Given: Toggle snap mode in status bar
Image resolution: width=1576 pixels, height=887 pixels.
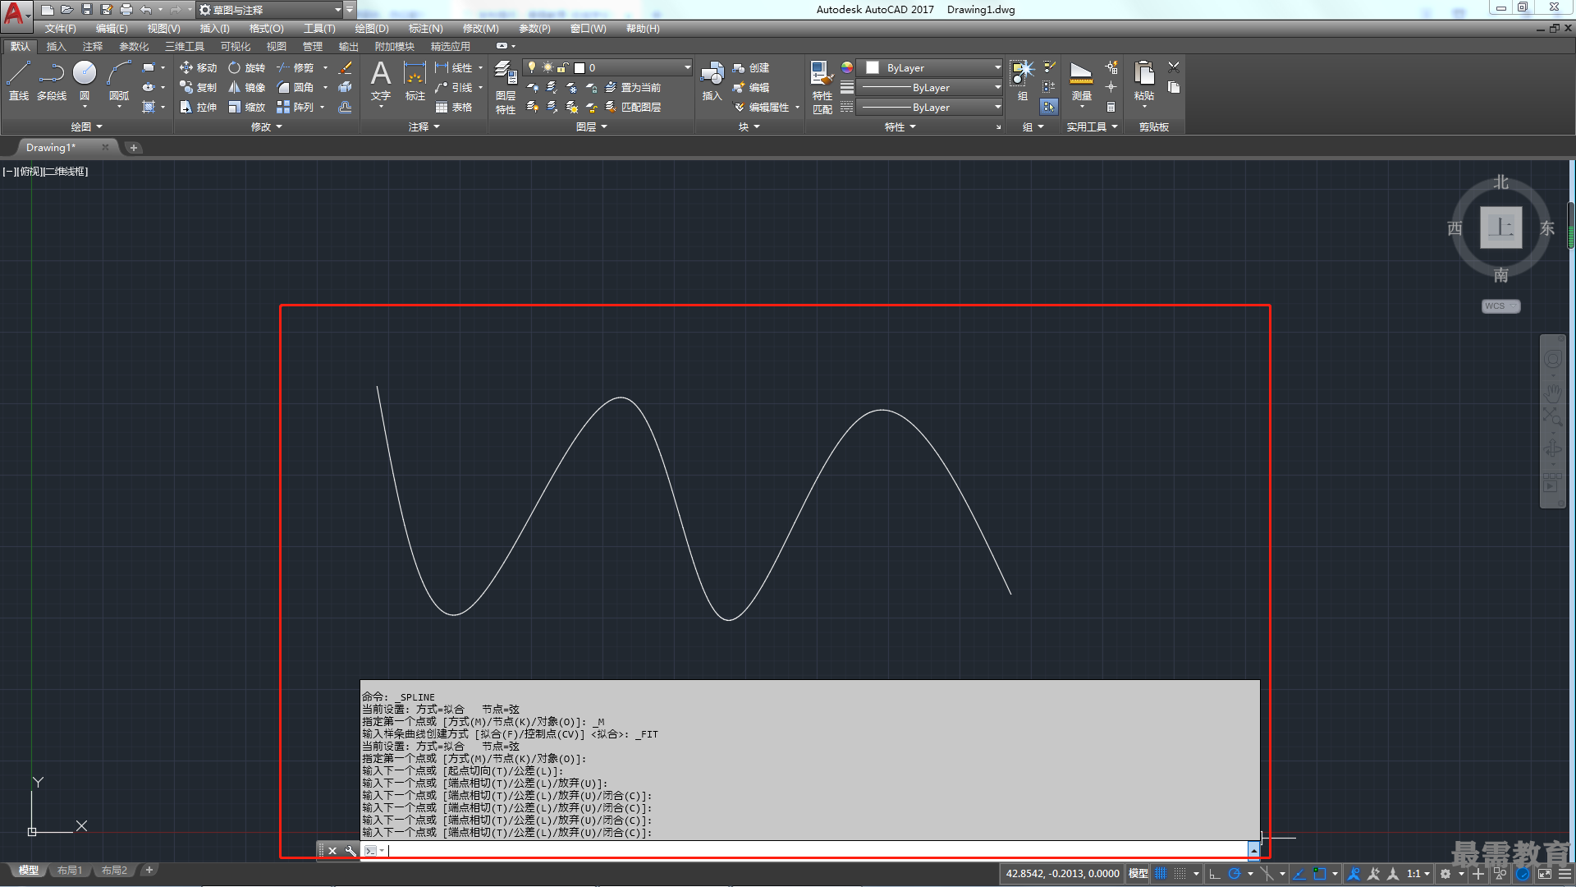Looking at the screenshot, I should tap(1180, 874).
